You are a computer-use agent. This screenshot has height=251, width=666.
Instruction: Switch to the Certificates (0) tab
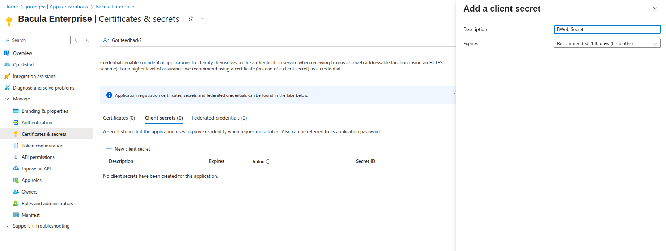[119, 118]
